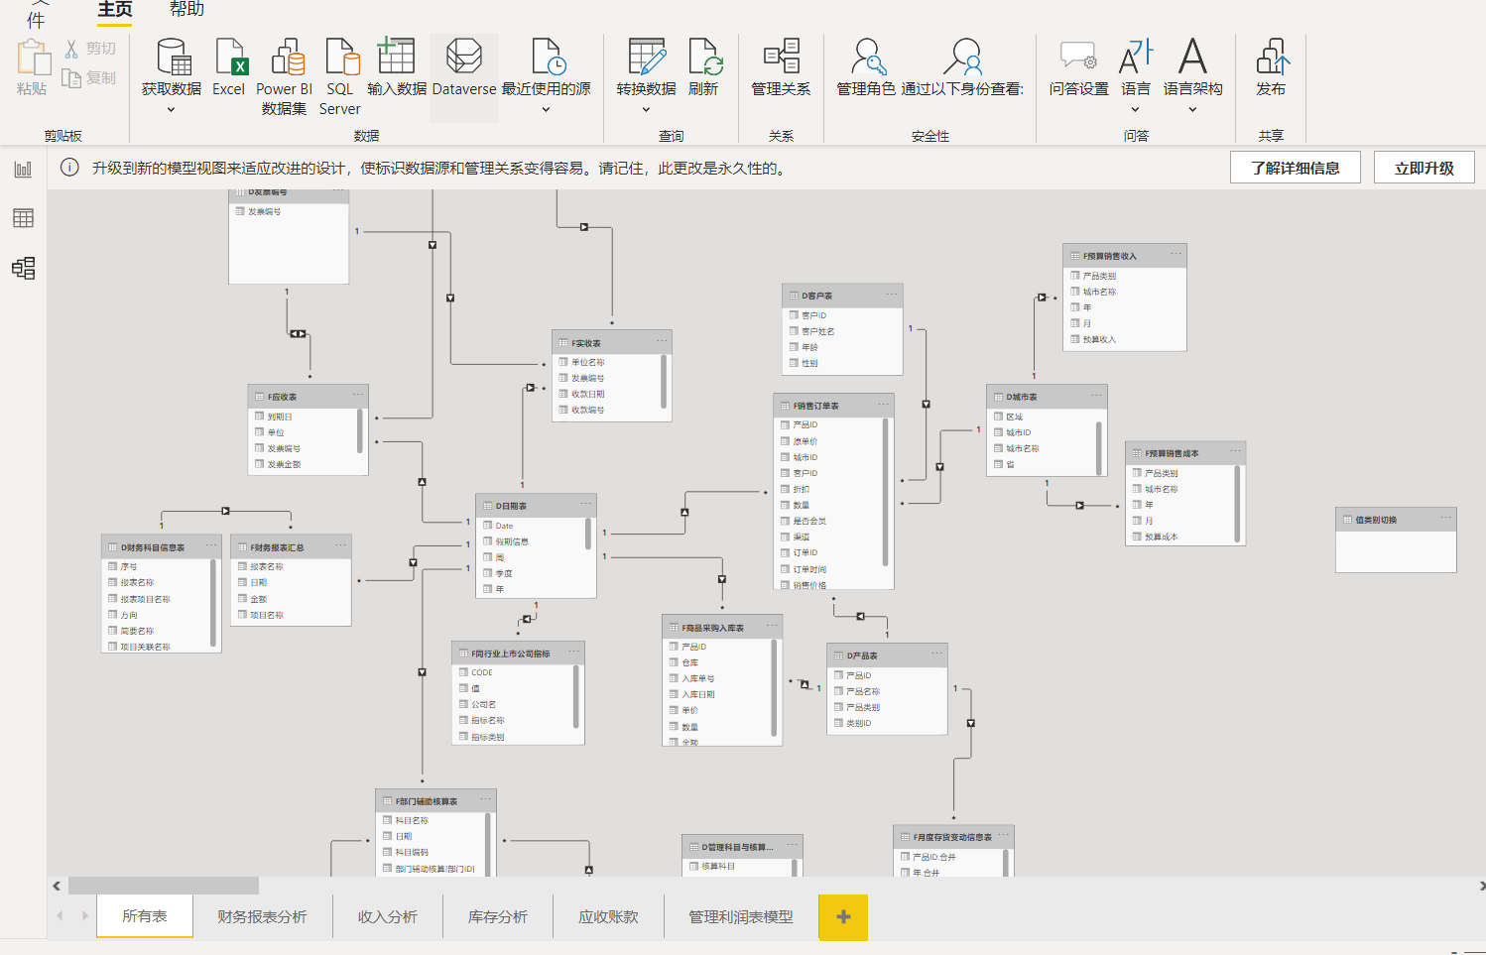
Task: Import from Excel workbook icon
Action: (230, 58)
